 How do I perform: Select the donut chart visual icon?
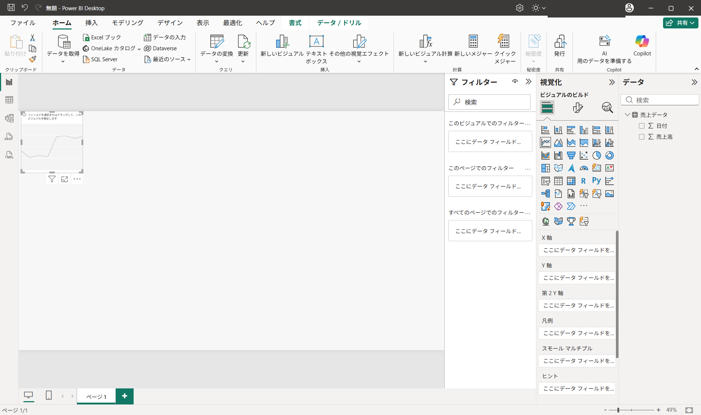pyautogui.click(x=609, y=156)
